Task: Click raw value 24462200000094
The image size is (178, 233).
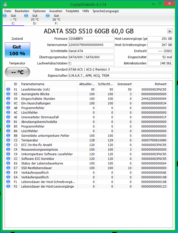Action: pos(154,99)
